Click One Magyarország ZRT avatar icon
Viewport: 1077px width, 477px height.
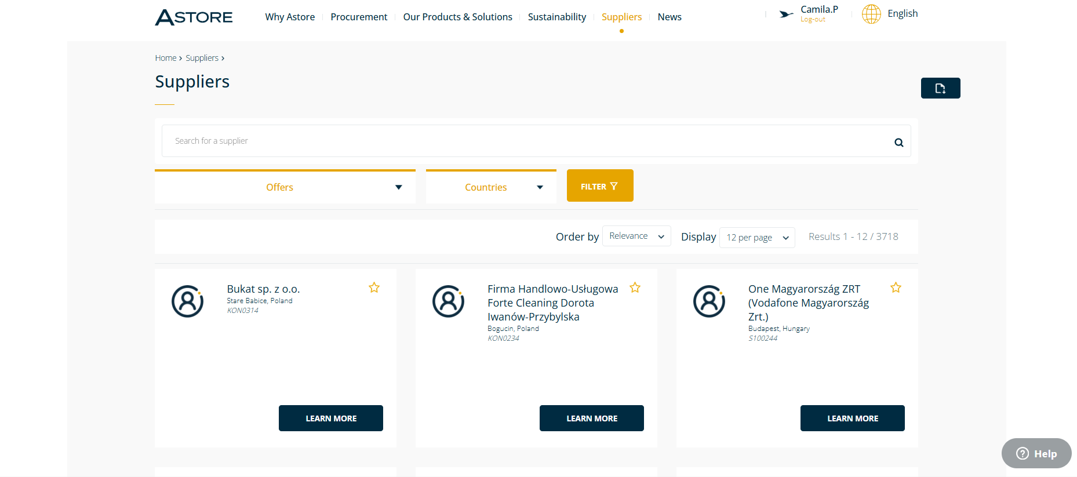tap(709, 301)
